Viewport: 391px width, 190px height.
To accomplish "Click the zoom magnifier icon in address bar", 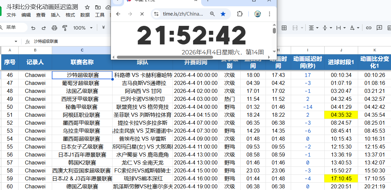I will (212, 14).
